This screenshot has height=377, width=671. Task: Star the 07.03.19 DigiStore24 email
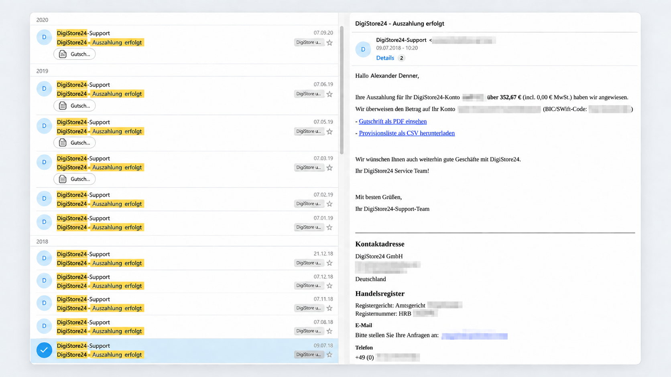(x=329, y=167)
